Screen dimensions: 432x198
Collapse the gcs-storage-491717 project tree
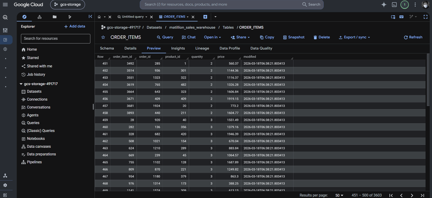tap(21, 84)
